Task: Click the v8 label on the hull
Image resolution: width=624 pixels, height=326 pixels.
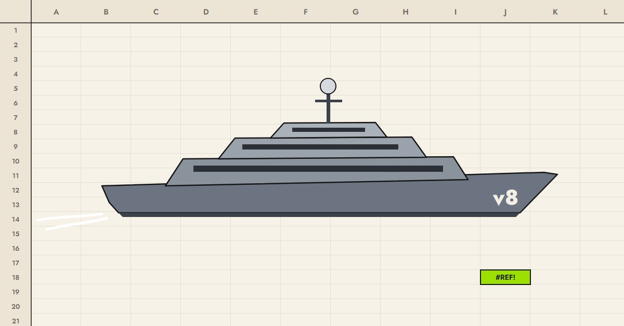Action: point(505,198)
